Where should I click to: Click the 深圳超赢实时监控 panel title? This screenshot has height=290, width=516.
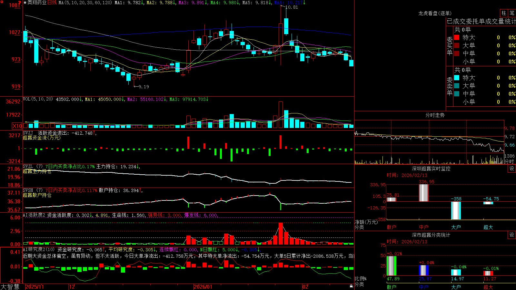[431, 169]
